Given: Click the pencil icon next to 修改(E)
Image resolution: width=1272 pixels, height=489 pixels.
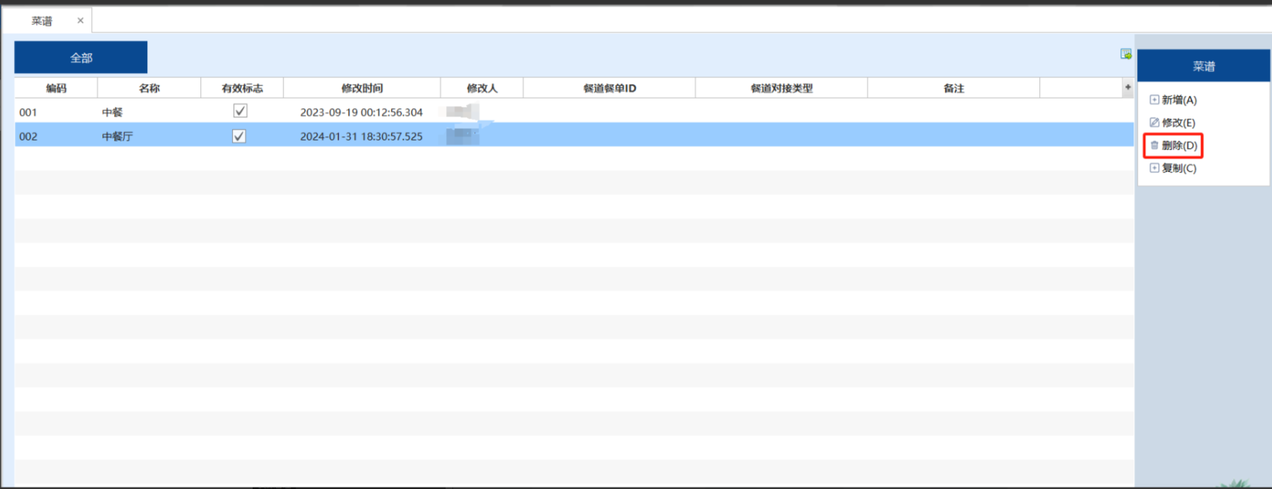Looking at the screenshot, I should point(1154,122).
